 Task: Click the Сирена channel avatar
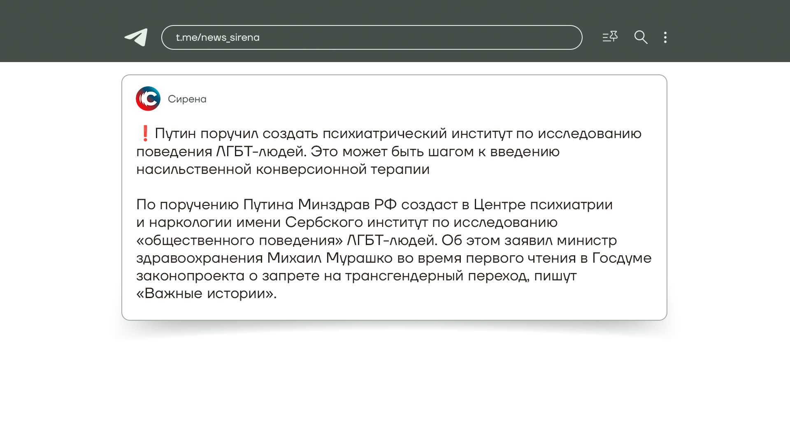[148, 99]
